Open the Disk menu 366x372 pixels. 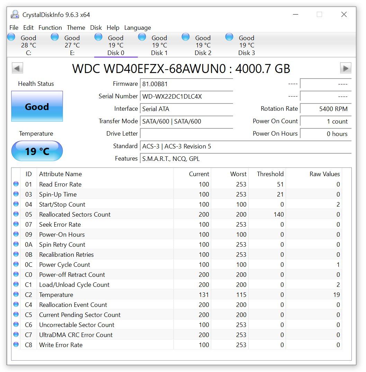click(x=96, y=28)
